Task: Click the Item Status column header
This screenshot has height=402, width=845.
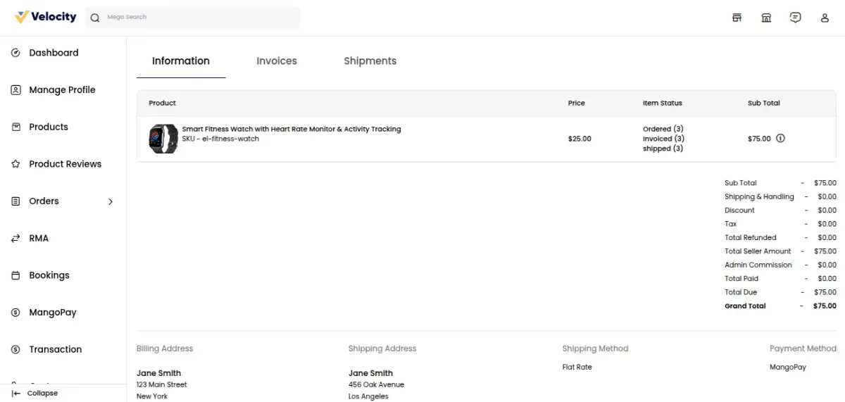Action: [x=663, y=103]
